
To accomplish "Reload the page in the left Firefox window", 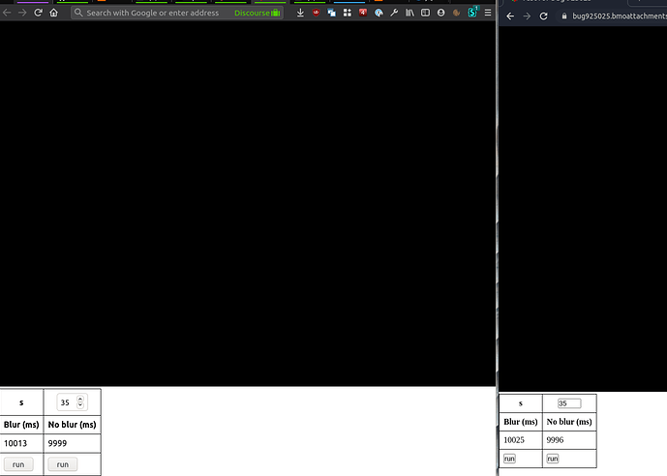I will pos(39,13).
